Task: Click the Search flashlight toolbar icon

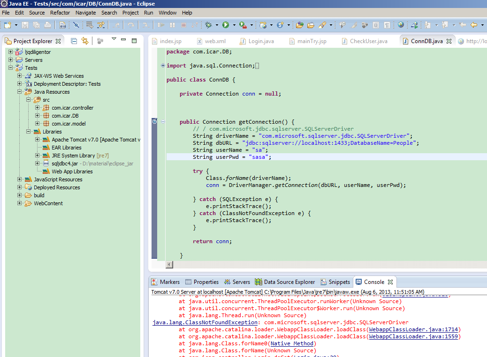Action: pyautogui.click(x=322, y=25)
